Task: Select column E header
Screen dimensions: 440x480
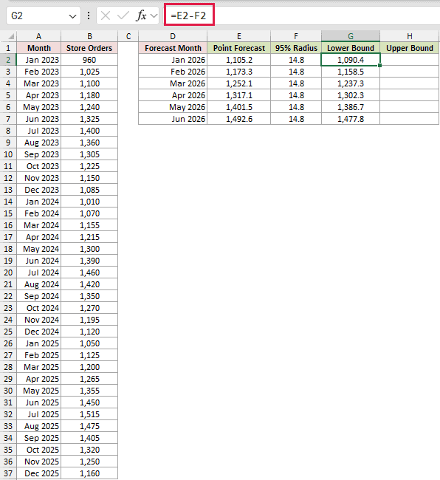Action: click(x=239, y=36)
